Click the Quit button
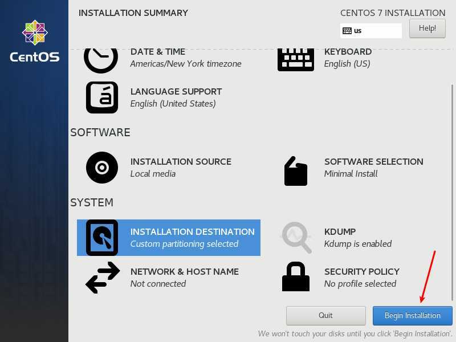This screenshot has width=456, height=342. click(325, 316)
